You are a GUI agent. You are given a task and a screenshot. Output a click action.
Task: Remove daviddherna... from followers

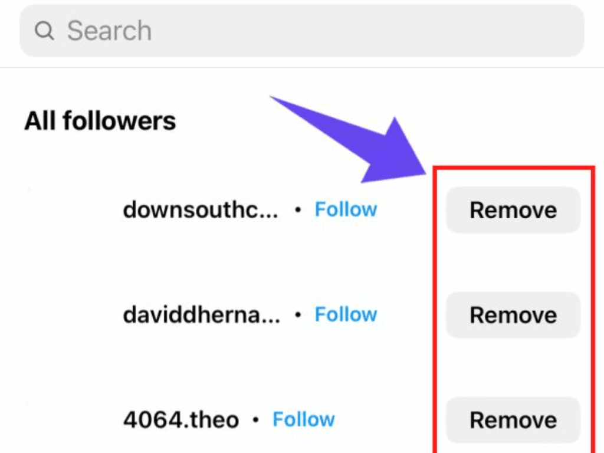(513, 315)
